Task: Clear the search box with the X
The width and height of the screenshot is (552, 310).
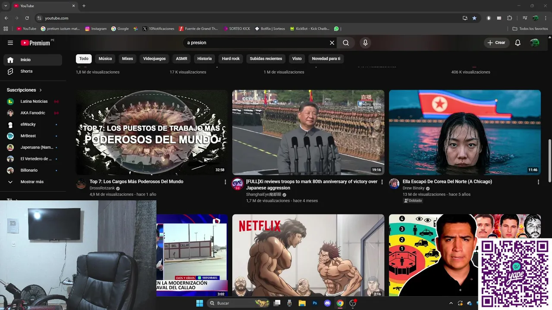Action: (x=332, y=43)
